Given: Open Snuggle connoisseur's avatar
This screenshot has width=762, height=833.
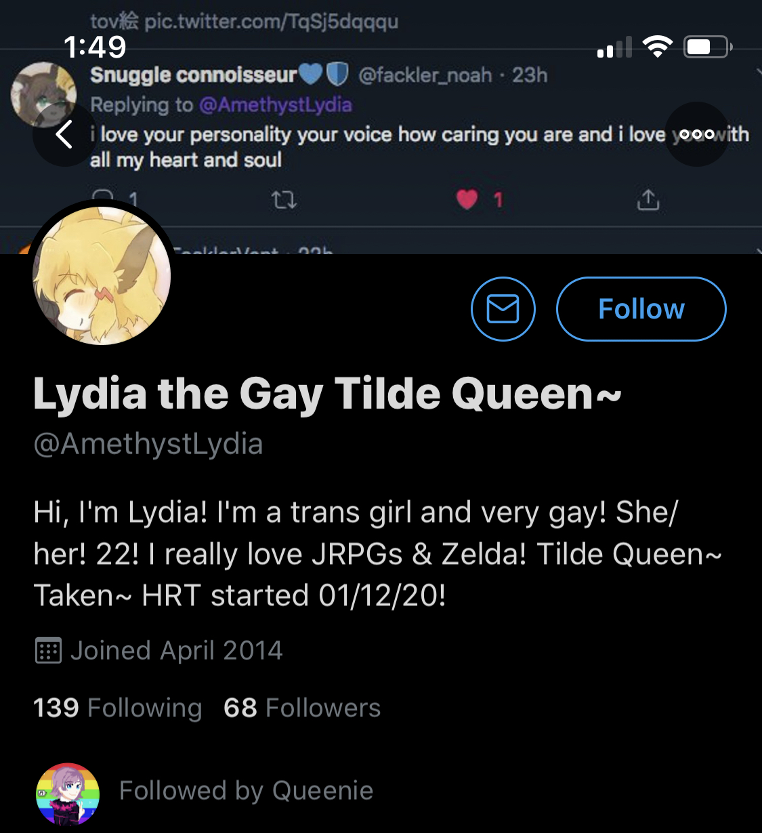Looking at the screenshot, I should (x=43, y=94).
